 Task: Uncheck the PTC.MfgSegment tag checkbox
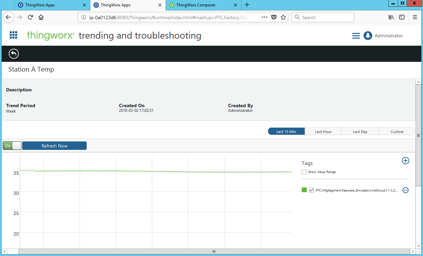pos(311,190)
